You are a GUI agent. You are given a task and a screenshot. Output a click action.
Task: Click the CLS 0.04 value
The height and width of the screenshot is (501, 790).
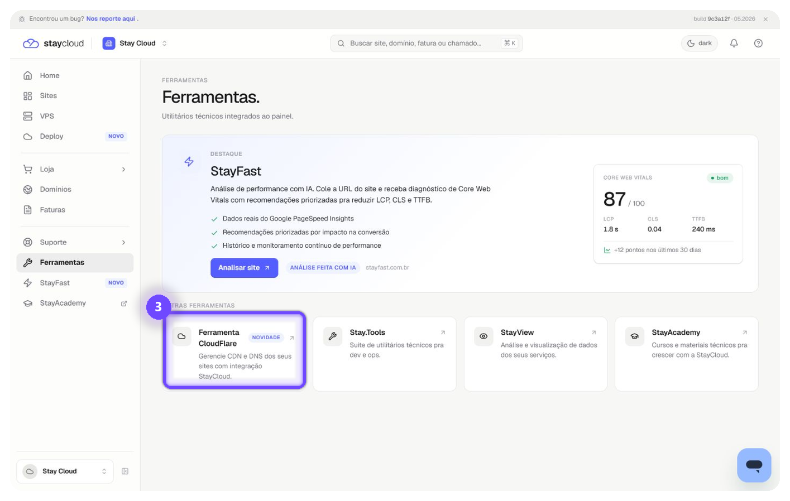tap(654, 229)
